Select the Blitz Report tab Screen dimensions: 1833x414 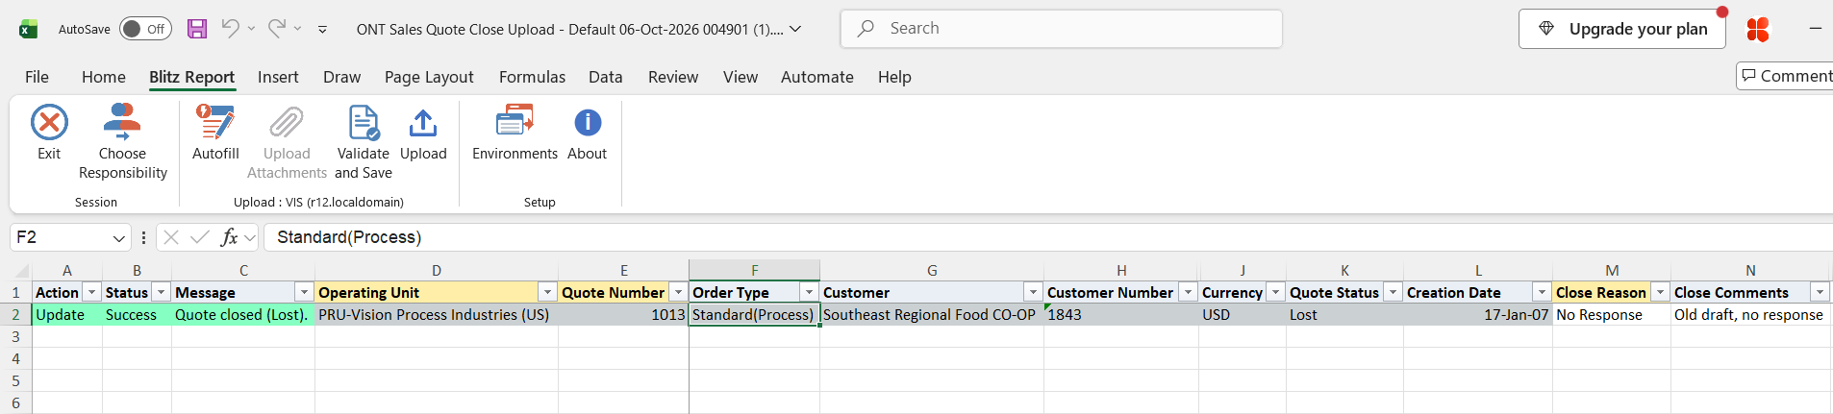[x=192, y=77]
